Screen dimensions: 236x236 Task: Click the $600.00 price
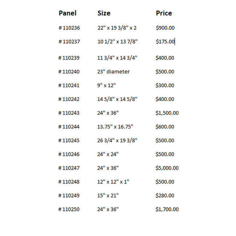[164, 127]
